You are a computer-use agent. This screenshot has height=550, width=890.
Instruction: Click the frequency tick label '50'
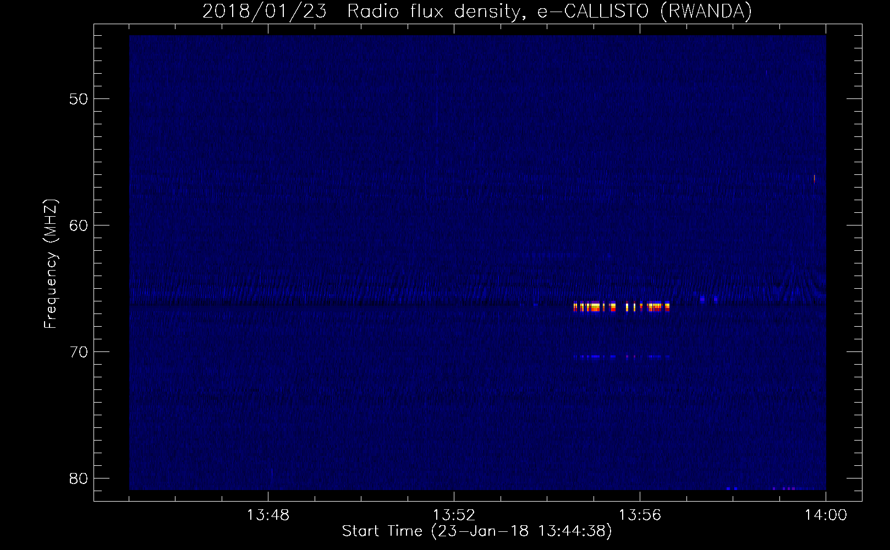(79, 99)
